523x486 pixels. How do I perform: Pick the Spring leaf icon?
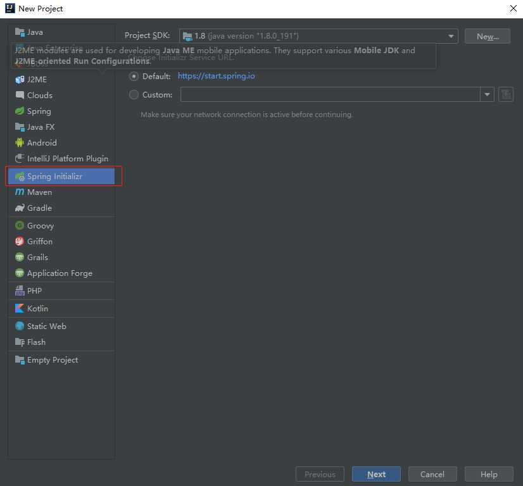tap(20, 111)
